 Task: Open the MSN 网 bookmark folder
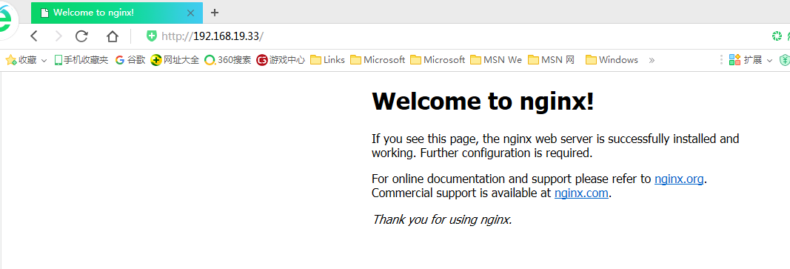click(x=551, y=60)
